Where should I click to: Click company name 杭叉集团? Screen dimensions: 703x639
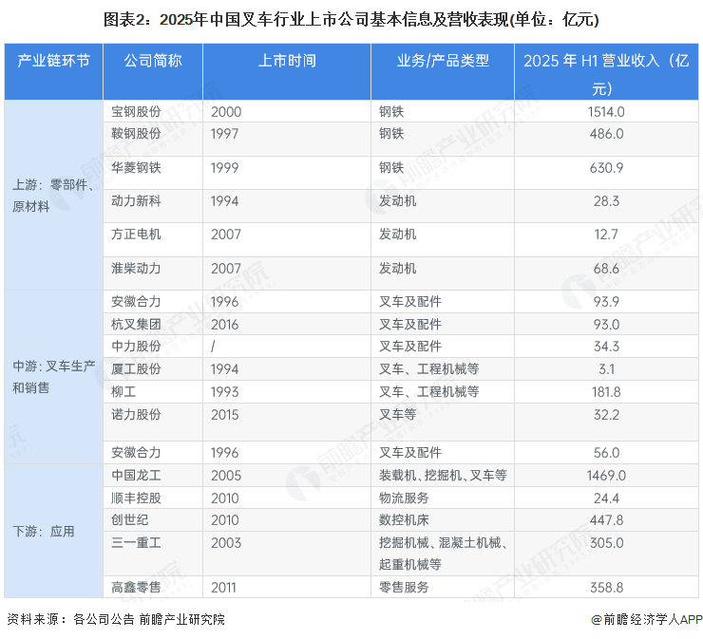[x=136, y=325]
